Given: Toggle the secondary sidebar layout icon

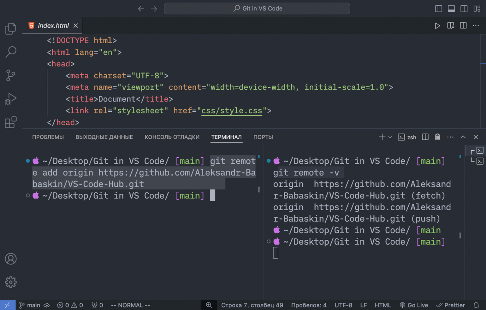Looking at the screenshot, I should pos(464,9).
